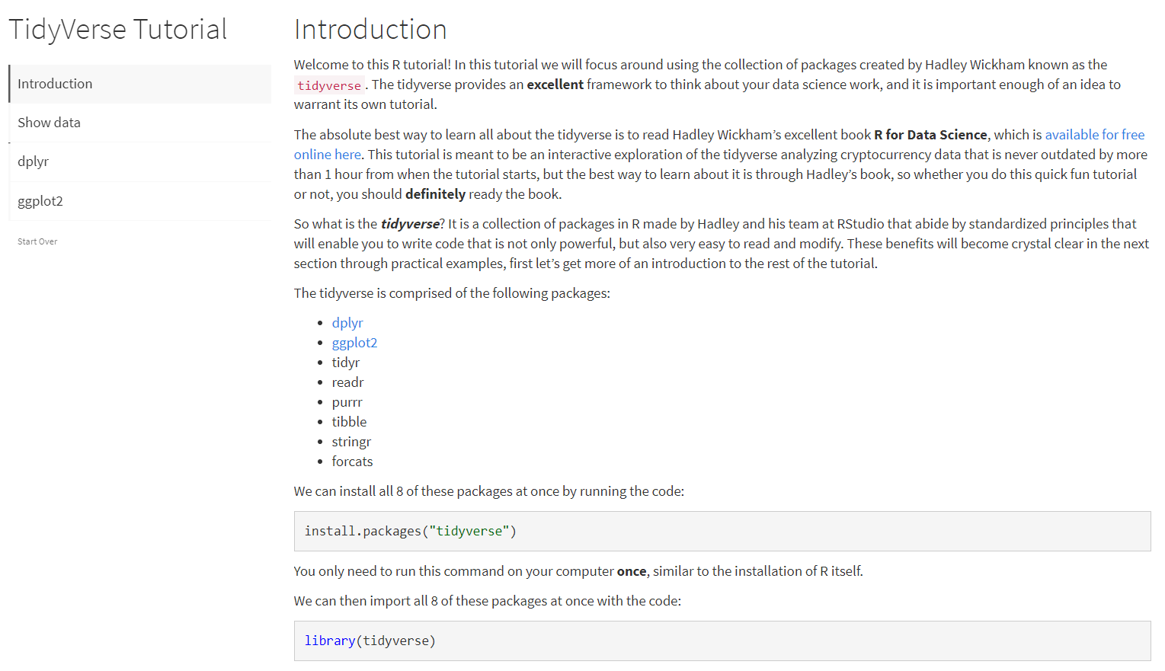Click the tidyr list item
Image resolution: width=1165 pixels, height=671 pixels.
click(346, 363)
